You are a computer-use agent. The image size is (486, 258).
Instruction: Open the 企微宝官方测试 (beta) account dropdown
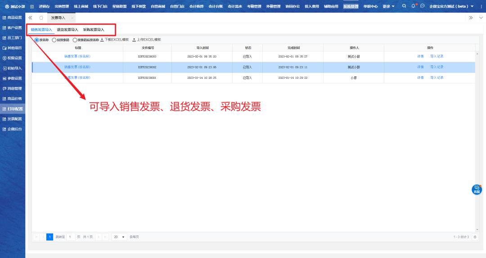click(x=451, y=6)
